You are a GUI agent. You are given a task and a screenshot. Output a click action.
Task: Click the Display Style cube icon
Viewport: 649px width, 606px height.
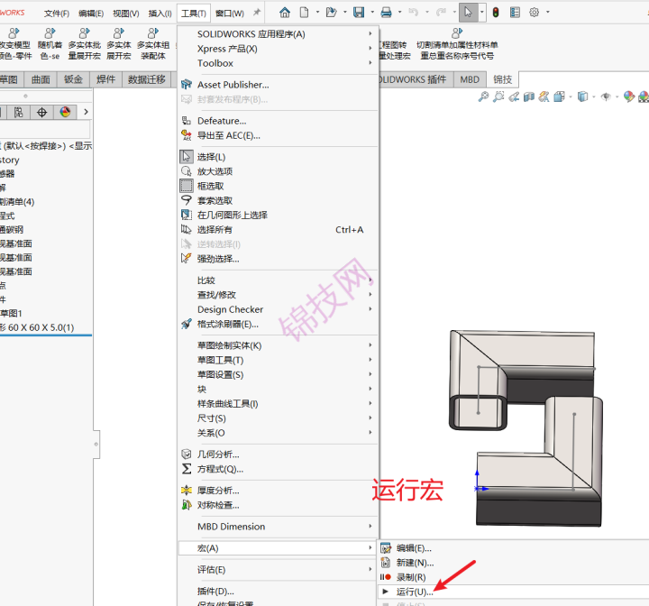[583, 96]
